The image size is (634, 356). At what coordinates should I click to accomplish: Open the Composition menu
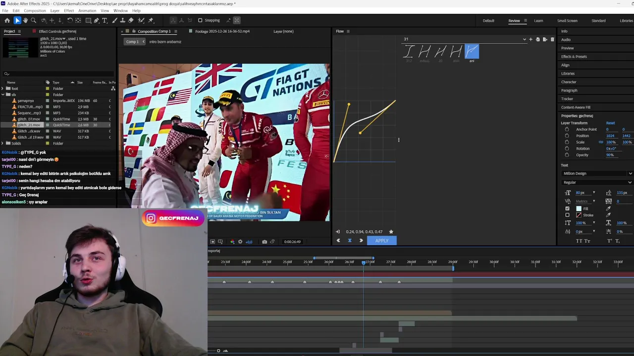point(35,10)
